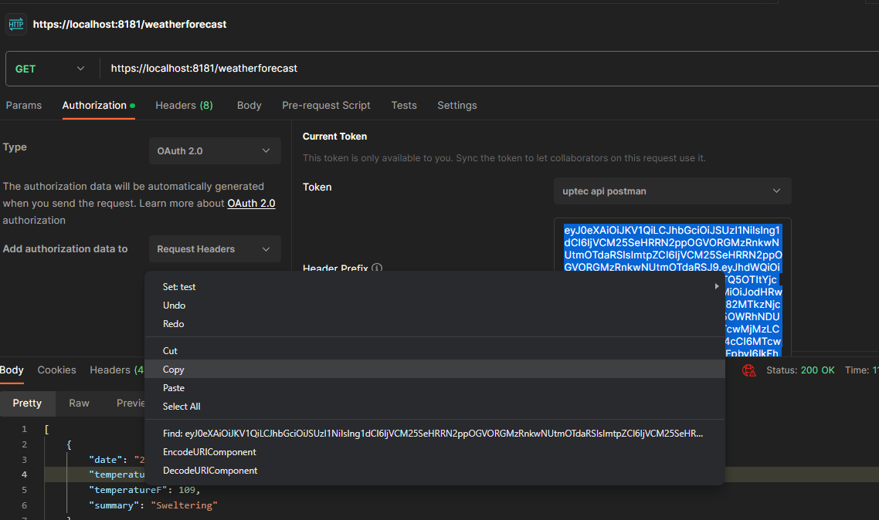Click the network globe icon near Status
Viewport: 879px width, 520px height.
click(748, 370)
